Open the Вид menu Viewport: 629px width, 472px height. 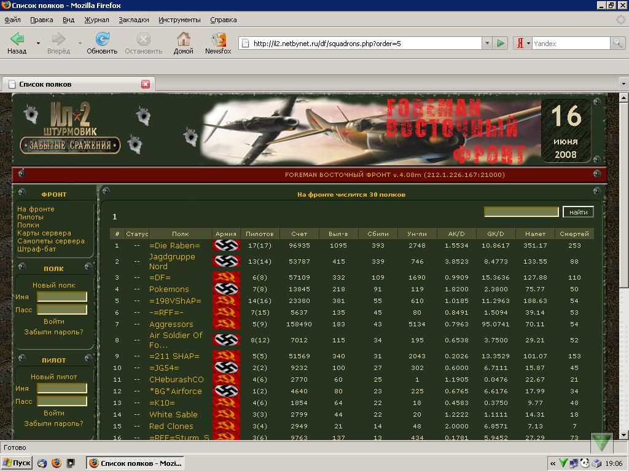68,20
